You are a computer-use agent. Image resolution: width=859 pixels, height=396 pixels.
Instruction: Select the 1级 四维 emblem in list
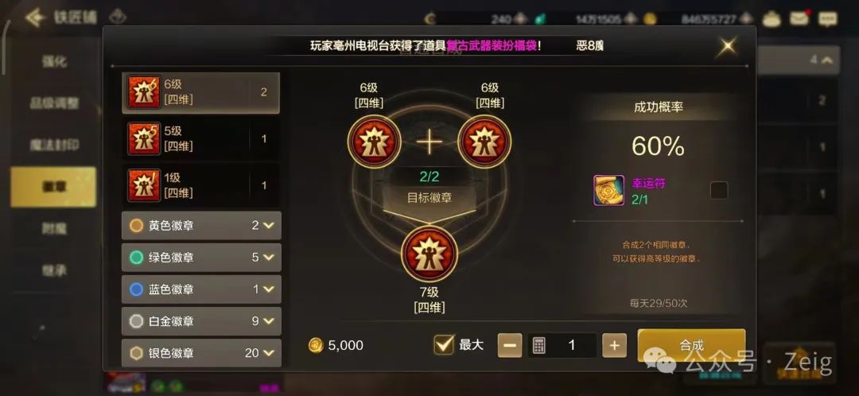click(200, 185)
